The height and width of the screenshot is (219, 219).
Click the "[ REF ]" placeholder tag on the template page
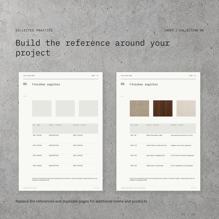point(25,96)
